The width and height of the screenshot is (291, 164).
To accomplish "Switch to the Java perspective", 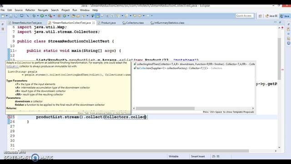I will pyautogui.click(x=285, y=16).
